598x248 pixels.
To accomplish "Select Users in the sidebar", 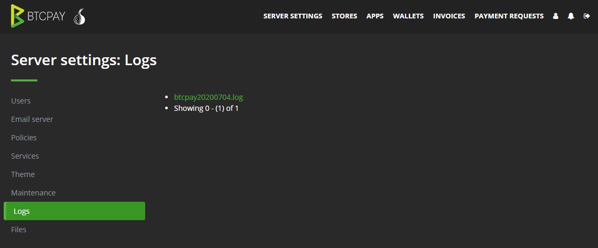I will click(x=21, y=101).
